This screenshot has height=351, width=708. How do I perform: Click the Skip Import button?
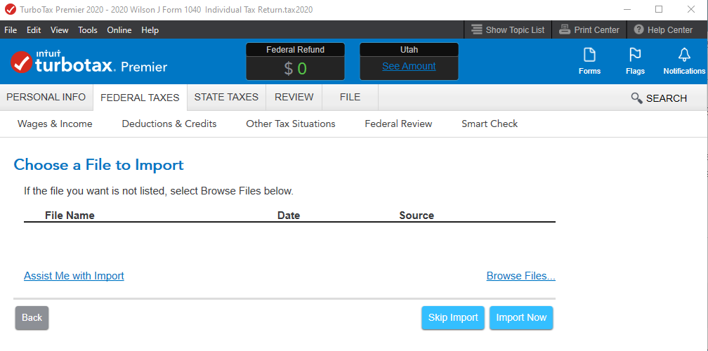(x=453, y=317)
